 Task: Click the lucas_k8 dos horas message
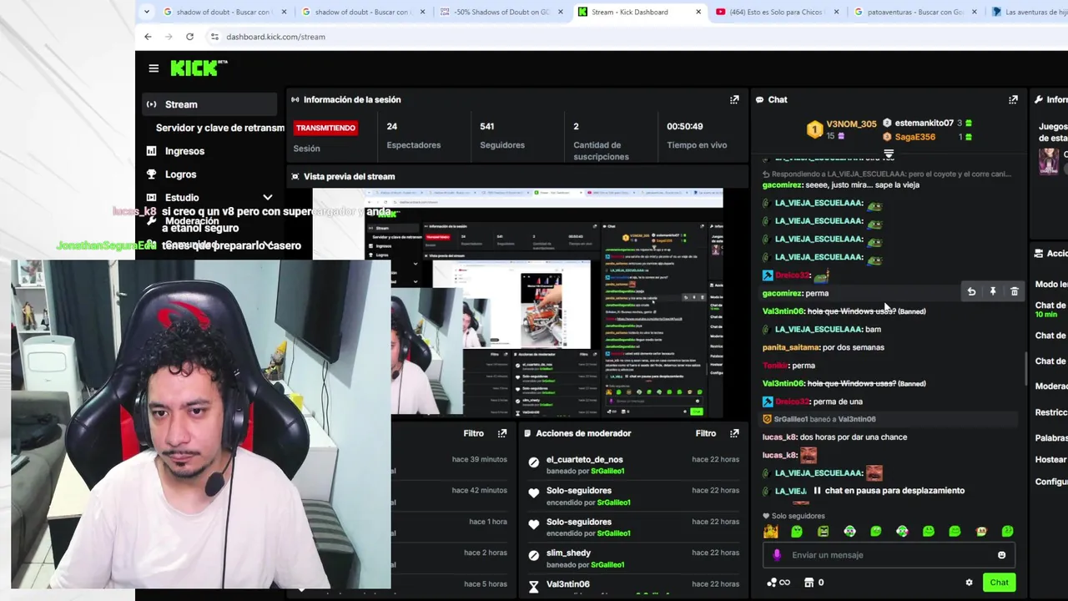click(834, 437)
